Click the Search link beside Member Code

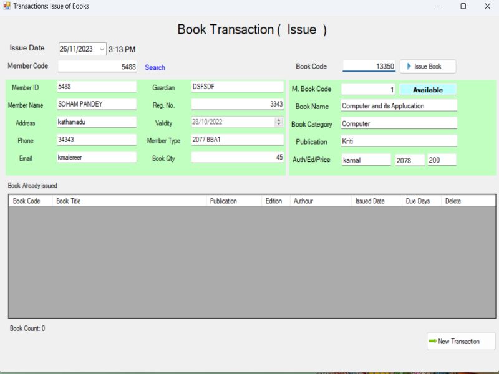click(155, 67)
